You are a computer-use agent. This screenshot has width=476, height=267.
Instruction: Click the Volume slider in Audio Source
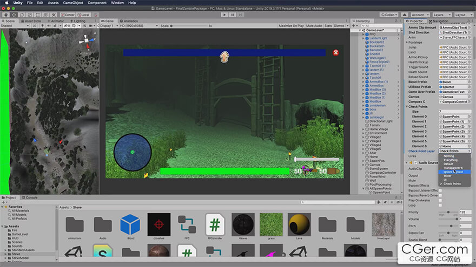point(448,219)
